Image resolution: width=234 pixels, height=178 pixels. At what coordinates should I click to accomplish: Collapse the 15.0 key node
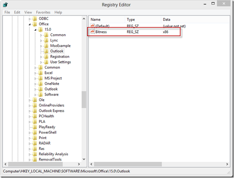pyautogui.click(x=35, y=30)
